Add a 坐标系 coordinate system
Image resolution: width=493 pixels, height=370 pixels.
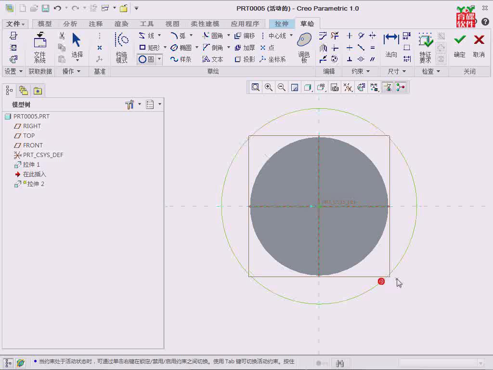point(273,59)
